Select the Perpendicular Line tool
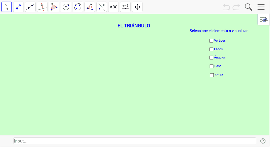This screenshot has width=270, height=147. click(42, 7)
